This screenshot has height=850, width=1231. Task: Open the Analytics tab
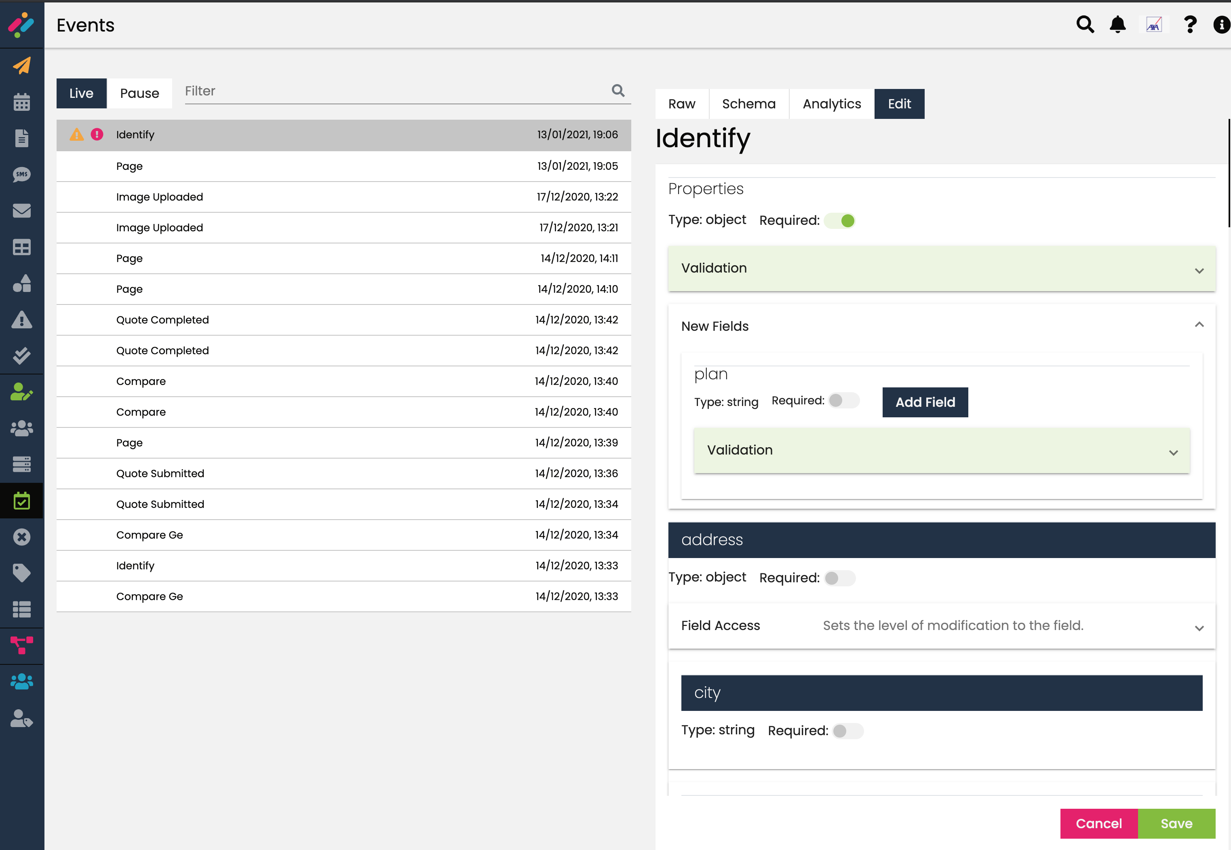pos(831,104)
